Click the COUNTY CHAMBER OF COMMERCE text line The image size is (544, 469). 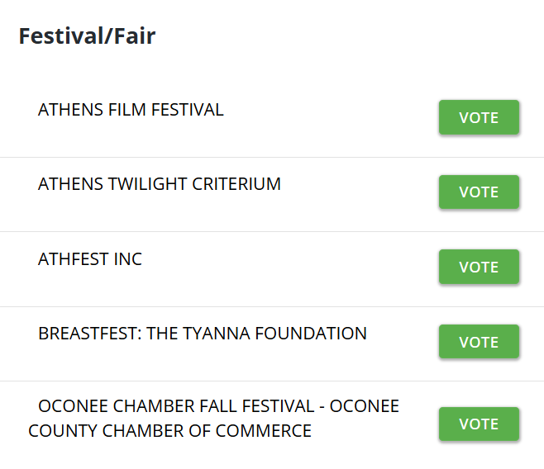tap(169, 431)
